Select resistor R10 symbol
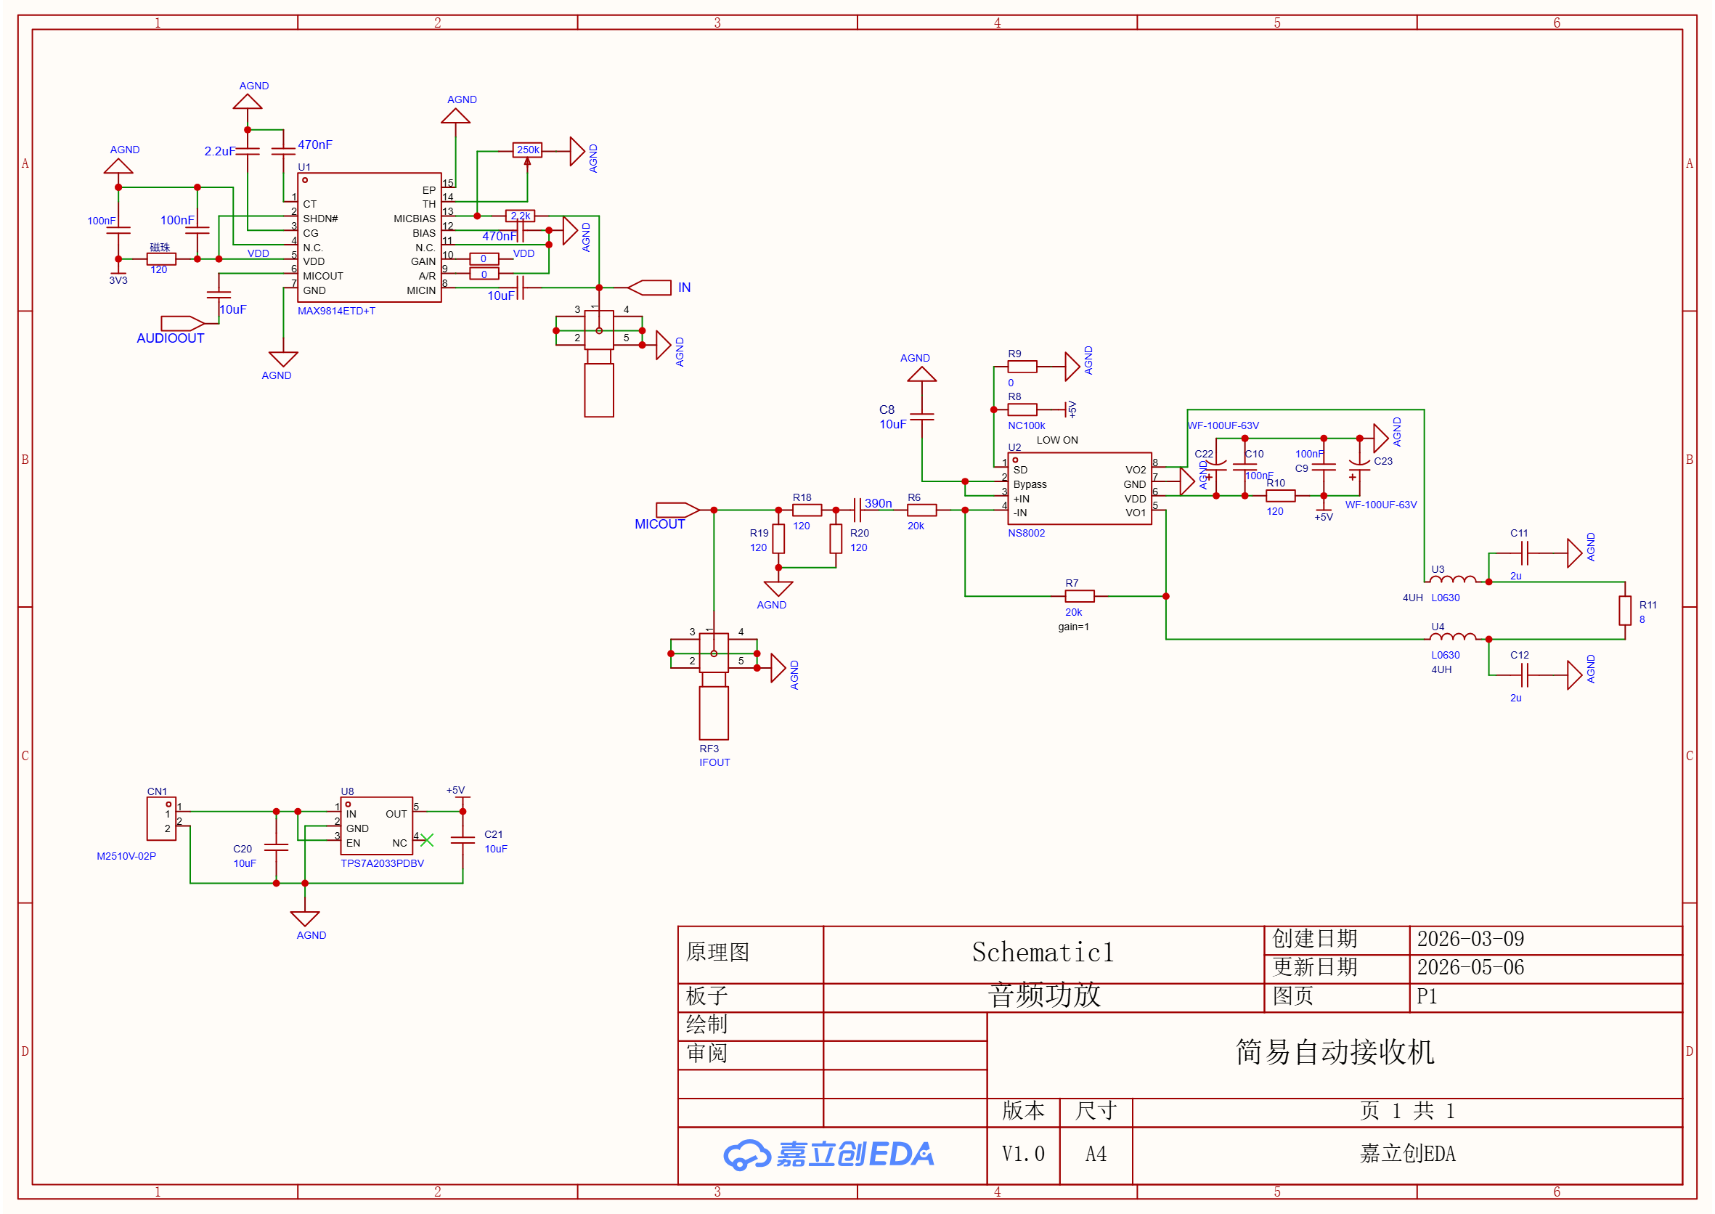This screenshot has width=1715, height=1214. tap(1281, 496)
